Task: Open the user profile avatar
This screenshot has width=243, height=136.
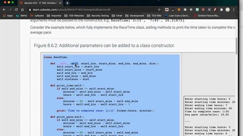Action: [227, 9]
